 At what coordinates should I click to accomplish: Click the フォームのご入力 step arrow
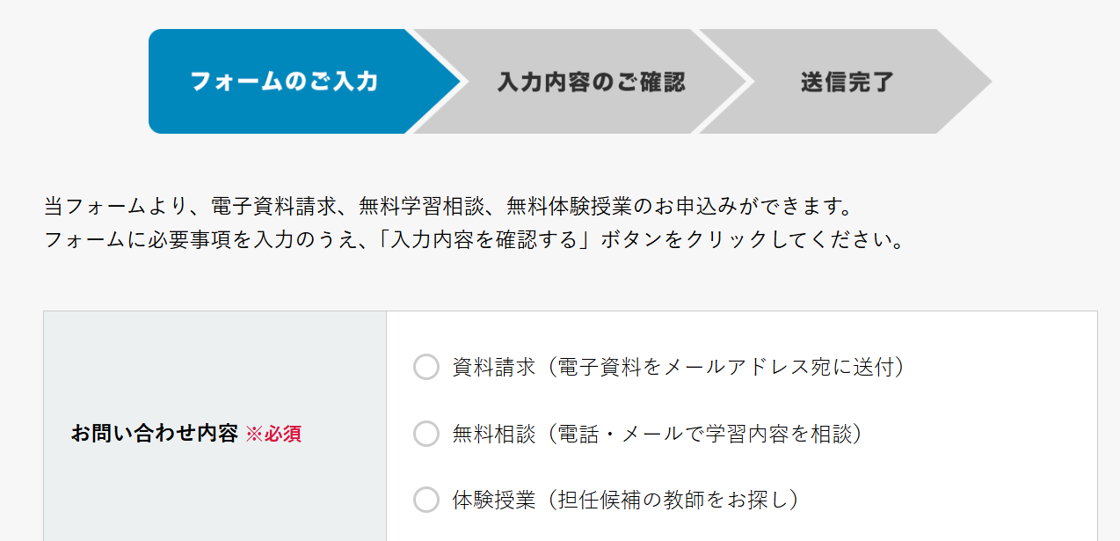(284, 82)
